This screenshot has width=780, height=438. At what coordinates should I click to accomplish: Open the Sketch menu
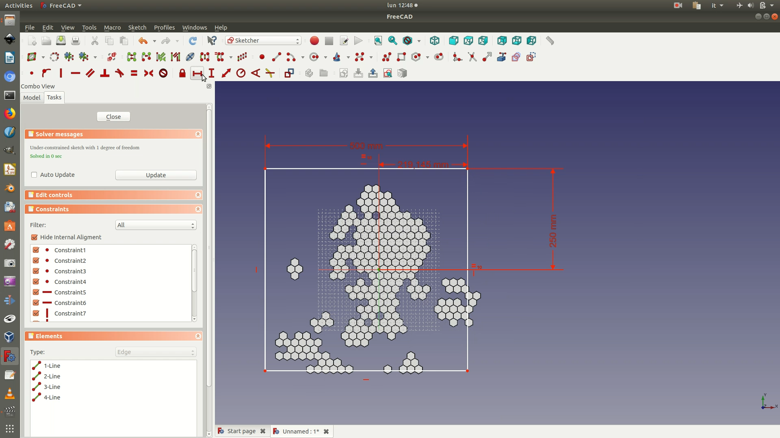pyautogui.click(x=137, y=28)
